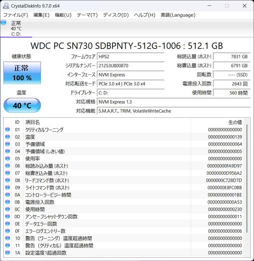Click total host reads value 7831 GB
Screen dimensions: 254x261
point(232,57)
